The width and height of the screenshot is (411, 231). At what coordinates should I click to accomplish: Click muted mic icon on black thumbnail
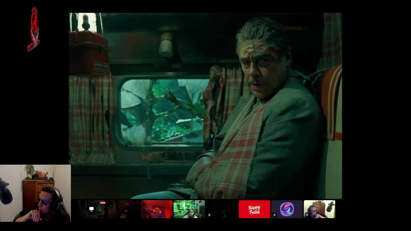tap(209, 215)
